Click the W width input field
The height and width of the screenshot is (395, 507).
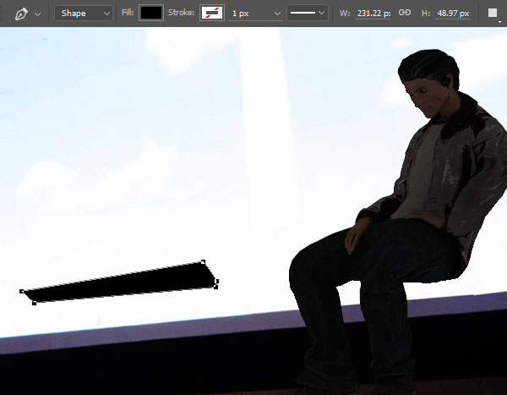point(373,14)
